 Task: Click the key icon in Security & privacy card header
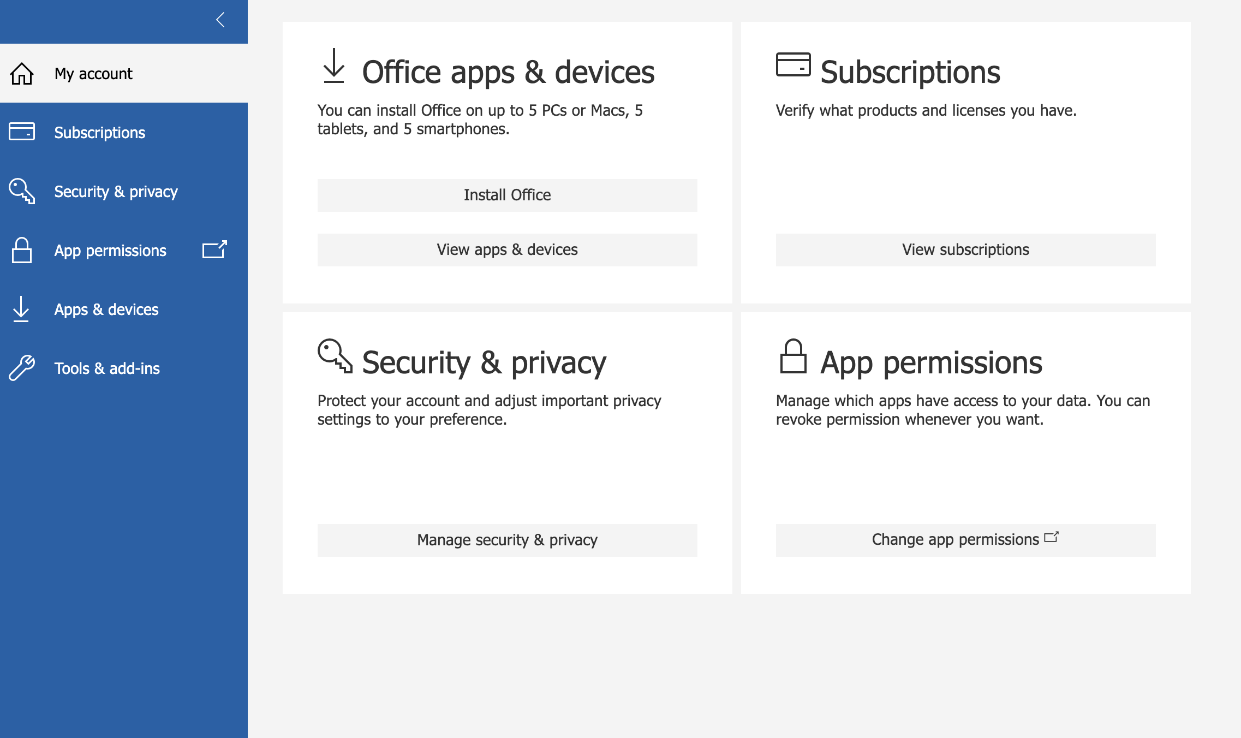(335, 356)
